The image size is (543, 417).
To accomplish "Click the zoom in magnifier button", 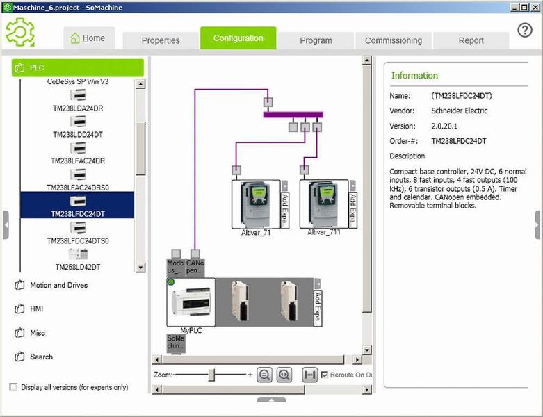I will tap(284, 375).
